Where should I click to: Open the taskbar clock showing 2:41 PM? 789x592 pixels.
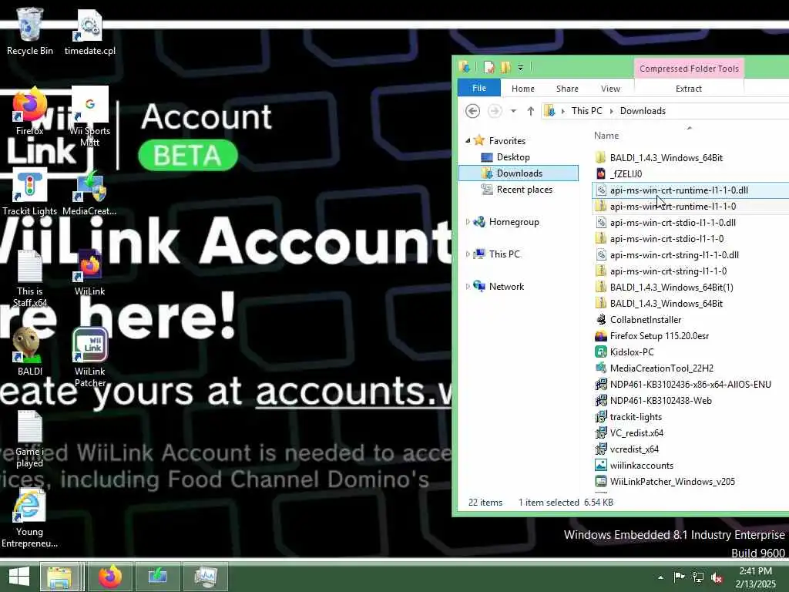[756, 577]
